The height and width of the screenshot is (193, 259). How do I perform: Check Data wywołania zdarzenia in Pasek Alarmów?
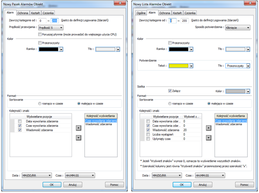(20, 121)
